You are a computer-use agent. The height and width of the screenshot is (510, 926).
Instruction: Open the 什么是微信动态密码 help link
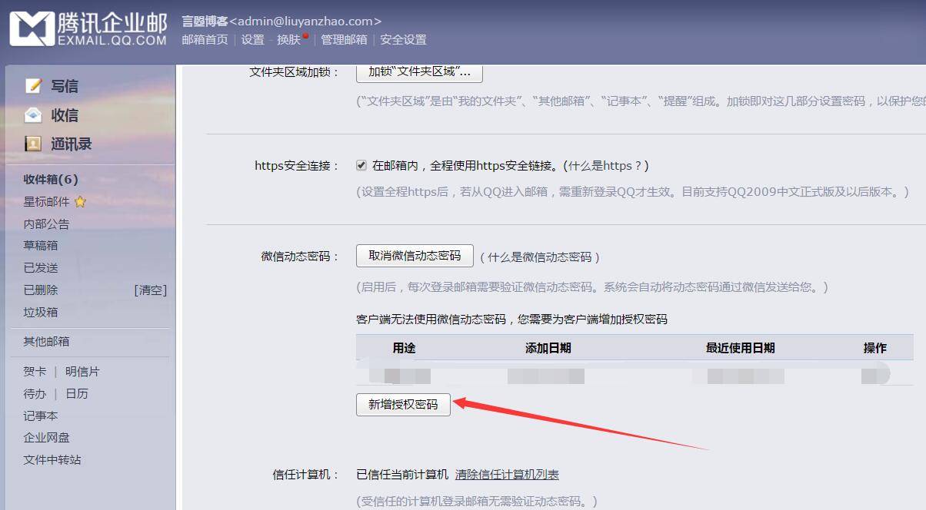click(540, 257)
